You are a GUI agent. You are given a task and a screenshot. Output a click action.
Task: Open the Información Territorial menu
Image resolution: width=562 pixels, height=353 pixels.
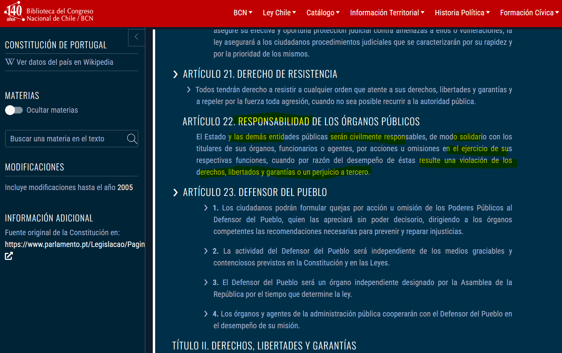click(387, 13)
